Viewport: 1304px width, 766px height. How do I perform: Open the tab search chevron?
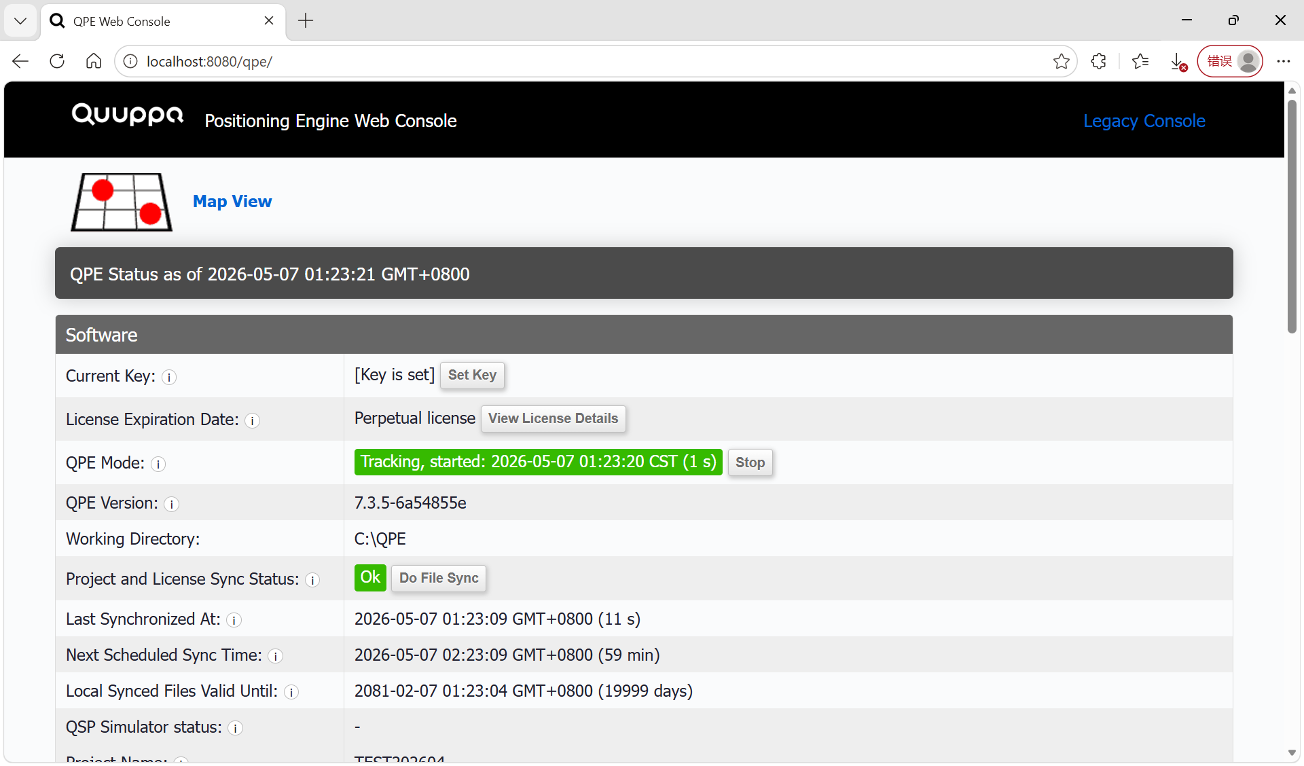20,20
